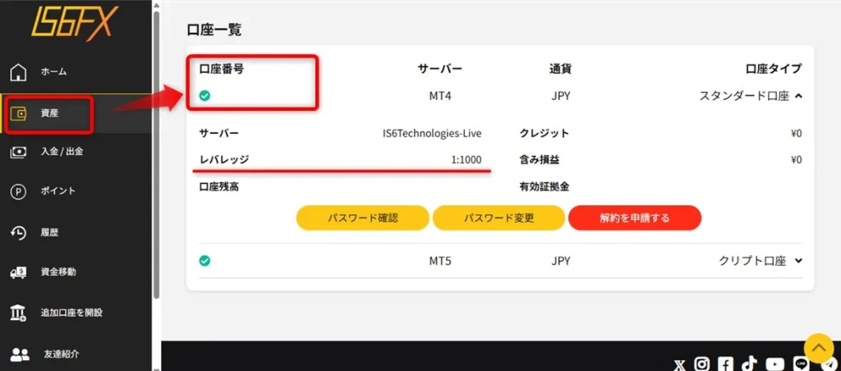This screenshot has height=371, width=841.
Task: Select the 資産 wallet icon
Action: (x=19, y=113)
